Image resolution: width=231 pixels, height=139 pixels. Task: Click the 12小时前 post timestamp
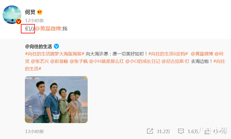pyautogui.click(x=34, y=21)
